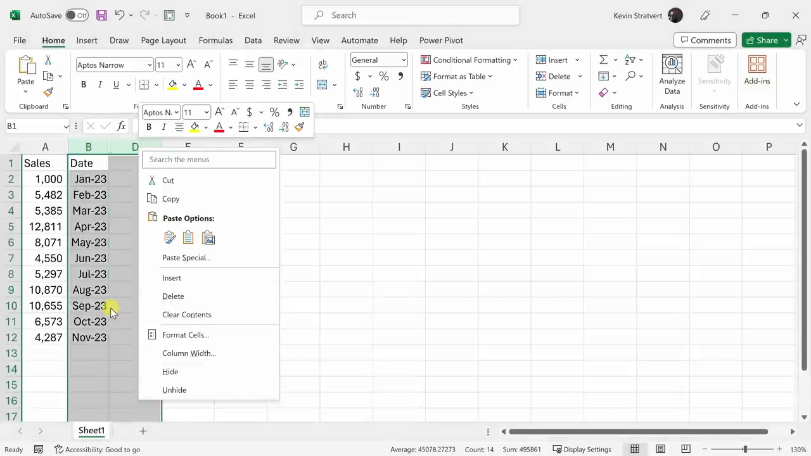Click the Undo arrow icon
This screenshot has width=811, height=456.
pyautogui.click(x=119, y=15)
